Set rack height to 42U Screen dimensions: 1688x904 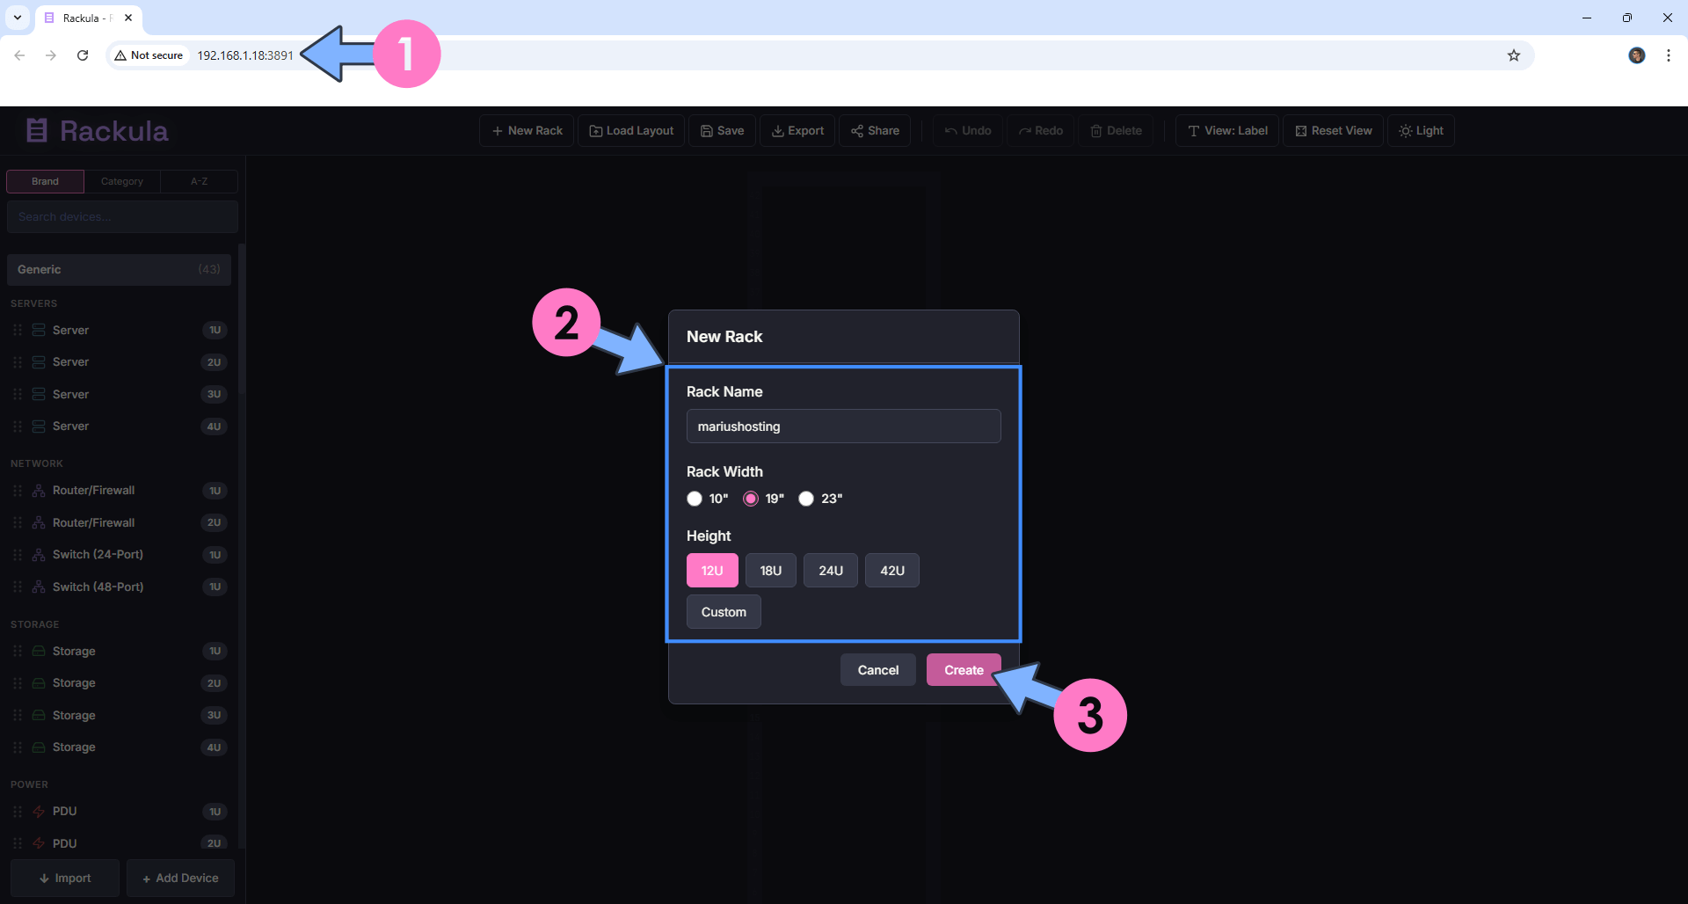[891, 571]
